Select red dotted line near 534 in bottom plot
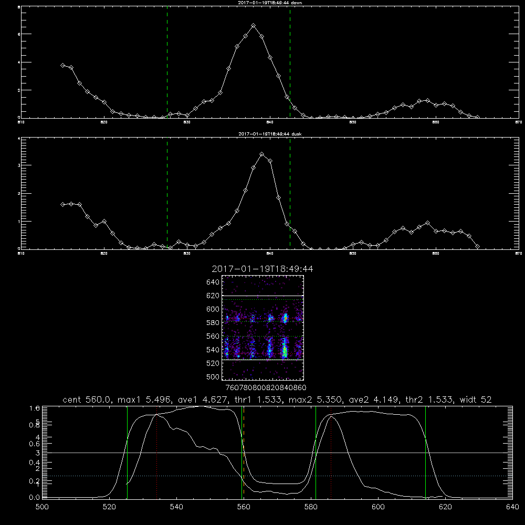525x525 pixels. click(x=156, y=452)
